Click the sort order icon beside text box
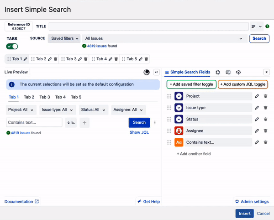274x220 pixels. (x=71, y=122)
